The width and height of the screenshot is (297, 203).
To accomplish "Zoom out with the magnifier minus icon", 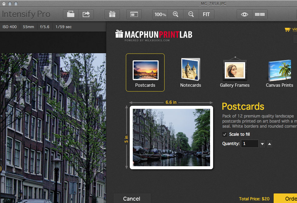I will tap(191, 14).
